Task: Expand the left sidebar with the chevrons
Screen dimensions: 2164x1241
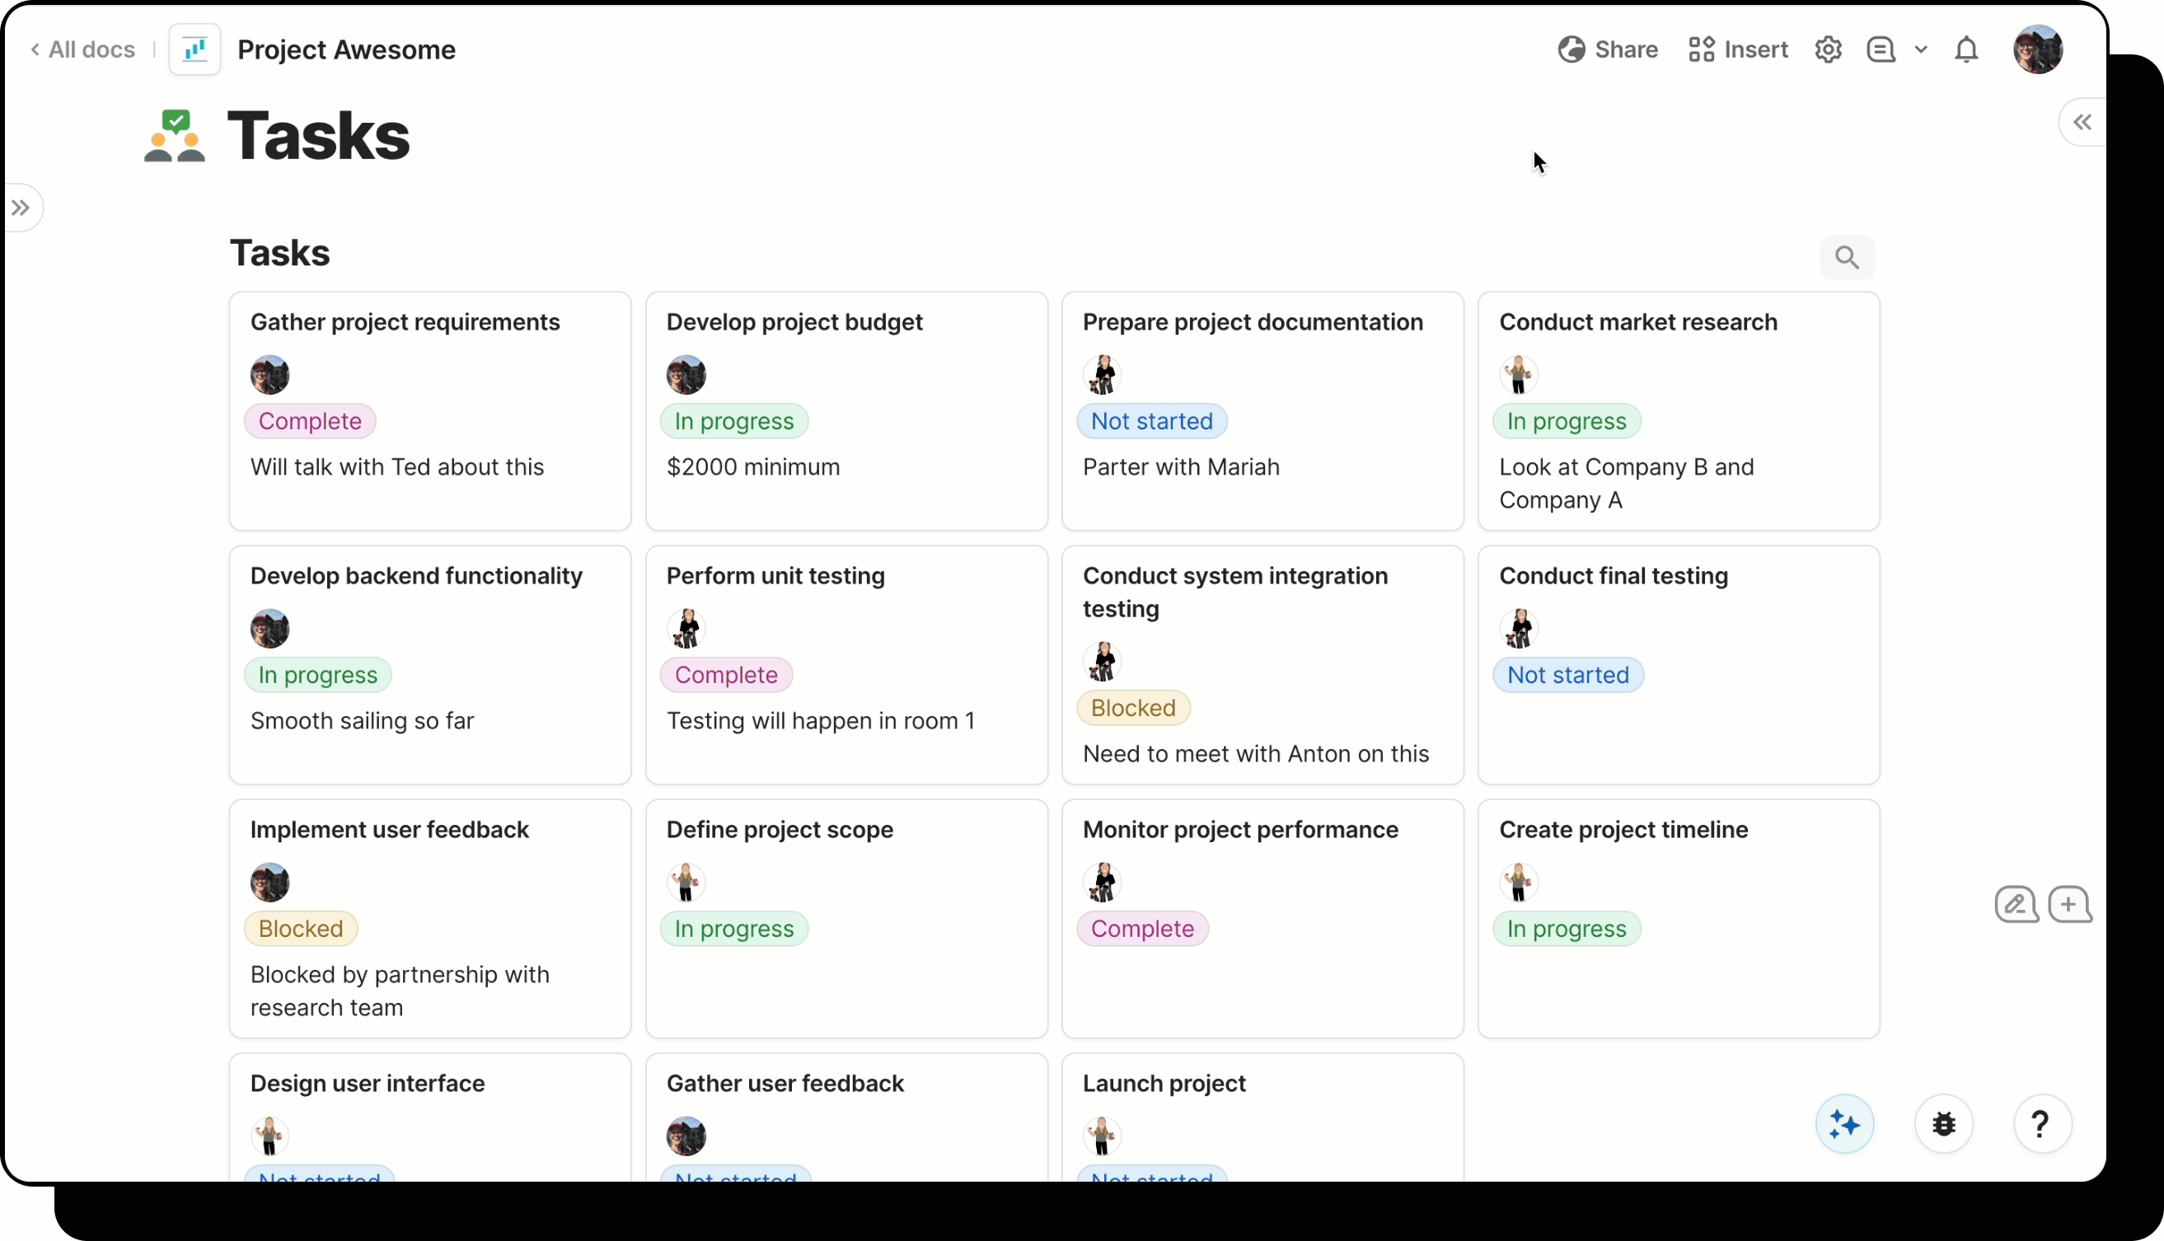Action: pyautogui.click(x=21, y=207)
